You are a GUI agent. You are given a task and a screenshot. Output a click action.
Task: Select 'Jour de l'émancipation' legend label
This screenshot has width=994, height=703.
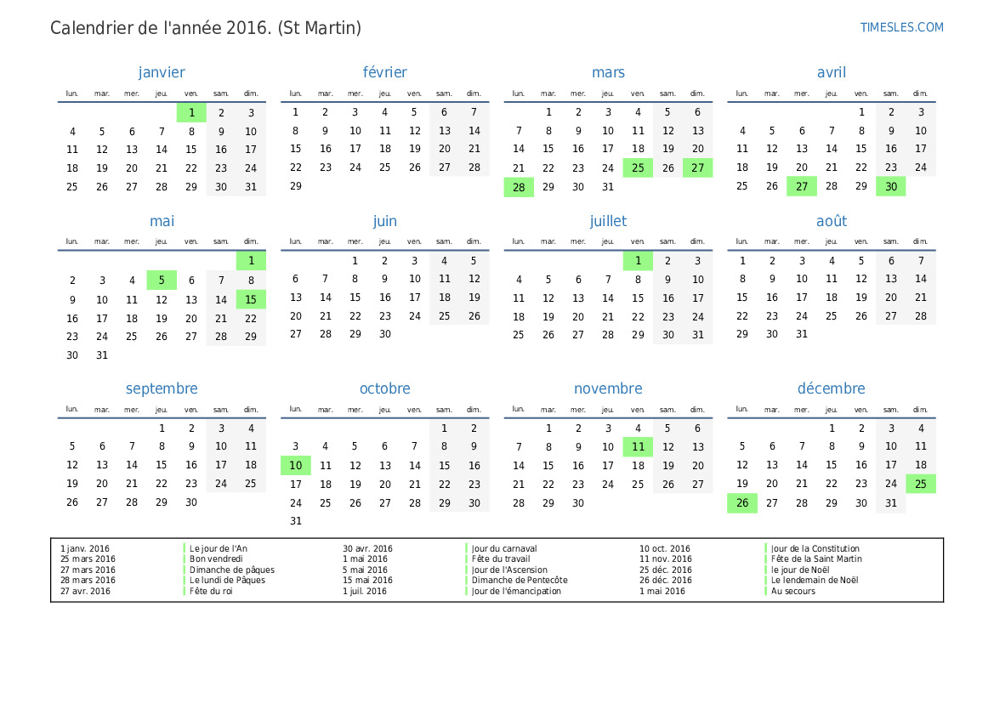tap(516, 592)
